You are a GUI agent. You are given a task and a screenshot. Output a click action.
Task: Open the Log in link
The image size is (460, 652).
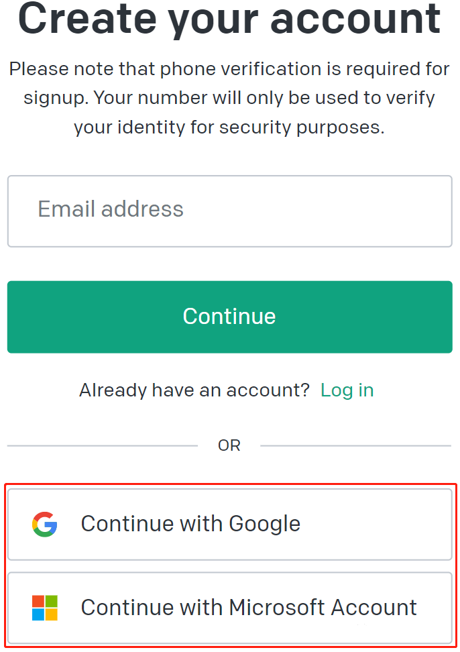click(347, 390)
